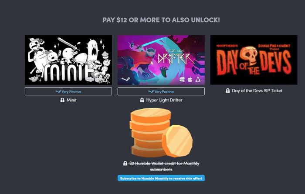Click Windows logo on Hyper Light Drifter artwork
The image size is (305, 194).
point(182,79)
